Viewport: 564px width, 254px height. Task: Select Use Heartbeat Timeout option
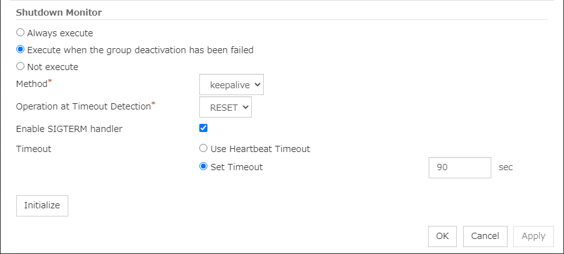pos(203,149)
